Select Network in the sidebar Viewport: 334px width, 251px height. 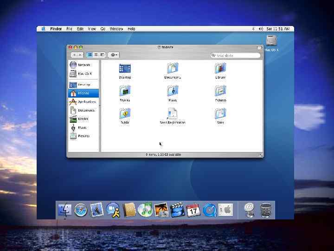(x=83, y=65)
